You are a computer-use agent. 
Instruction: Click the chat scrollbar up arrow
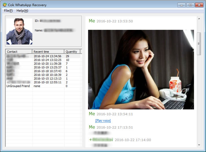tap(199, 19)
